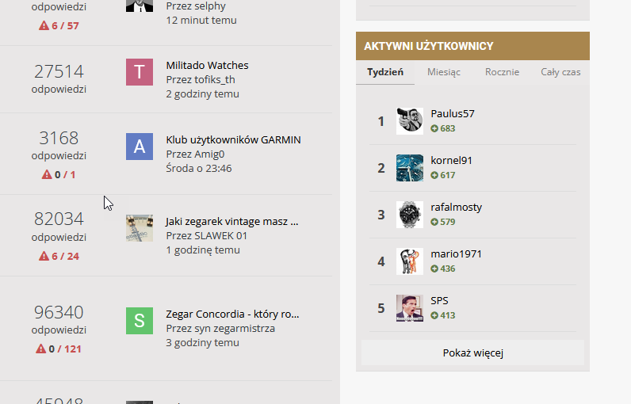
Task: Select the Rocznie tab
Action: (x=503, y=72)
